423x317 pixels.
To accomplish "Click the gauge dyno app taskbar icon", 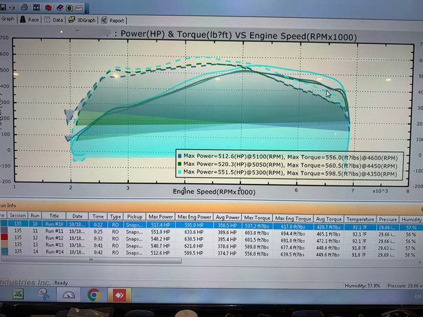I will 68,294.
